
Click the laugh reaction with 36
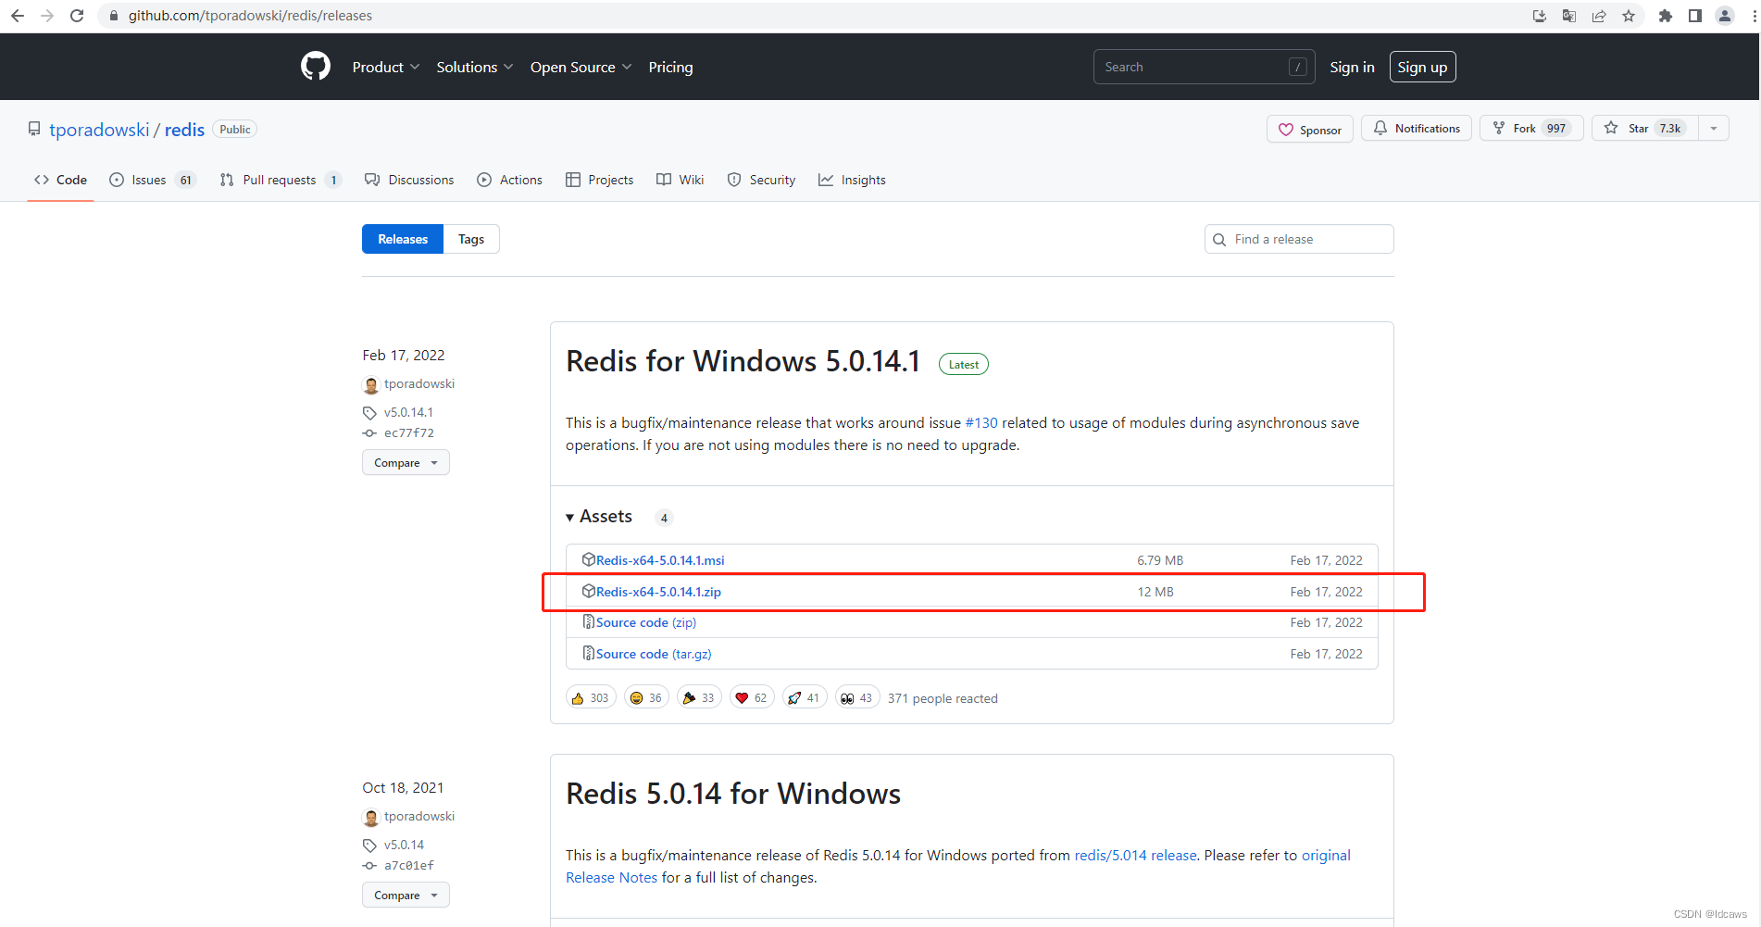click(646, 698)
